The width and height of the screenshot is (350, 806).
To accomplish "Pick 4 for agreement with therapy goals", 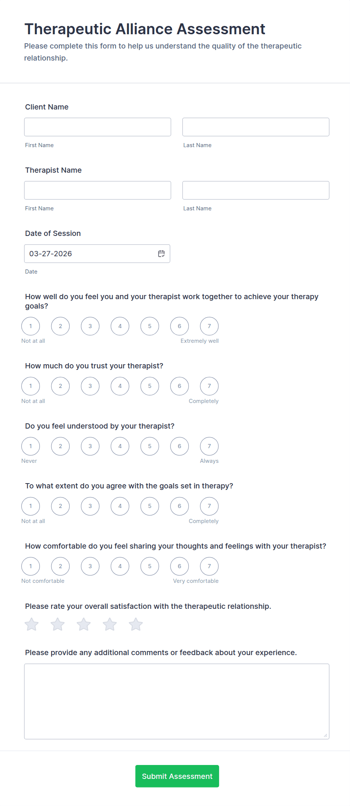I will (120, 506).
